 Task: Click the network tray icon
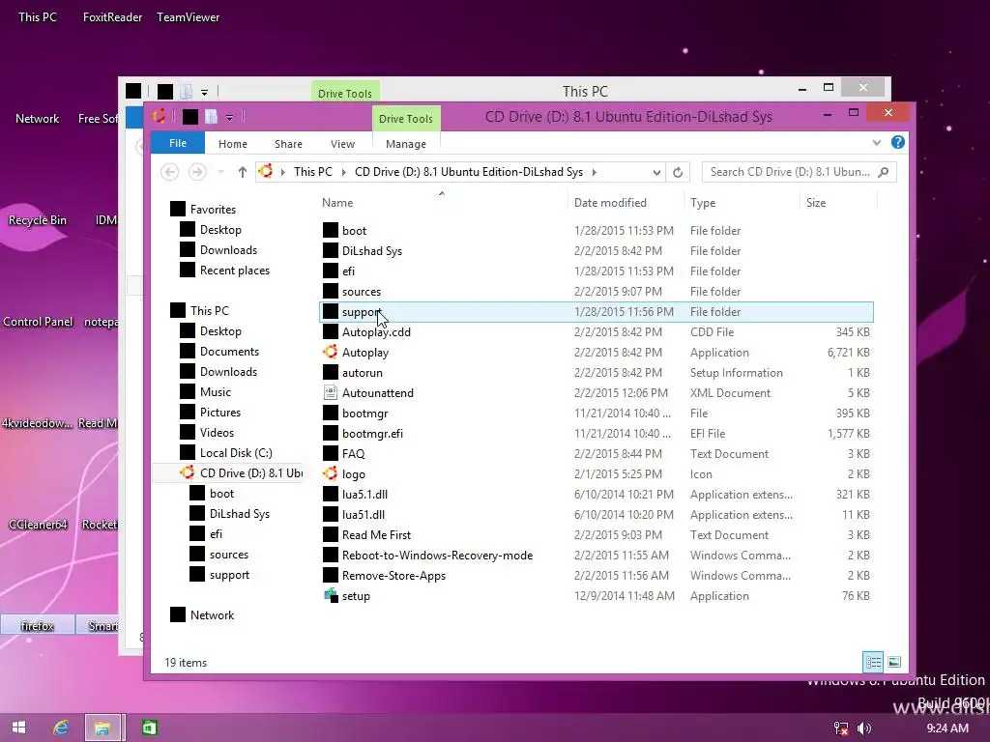(x=841, y=728)
